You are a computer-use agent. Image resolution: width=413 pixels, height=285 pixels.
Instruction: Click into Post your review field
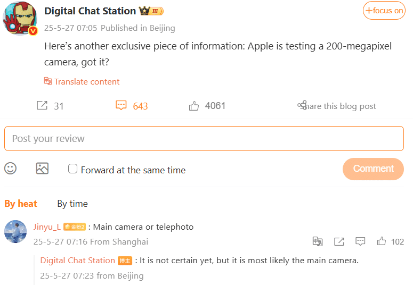point(204,139)
